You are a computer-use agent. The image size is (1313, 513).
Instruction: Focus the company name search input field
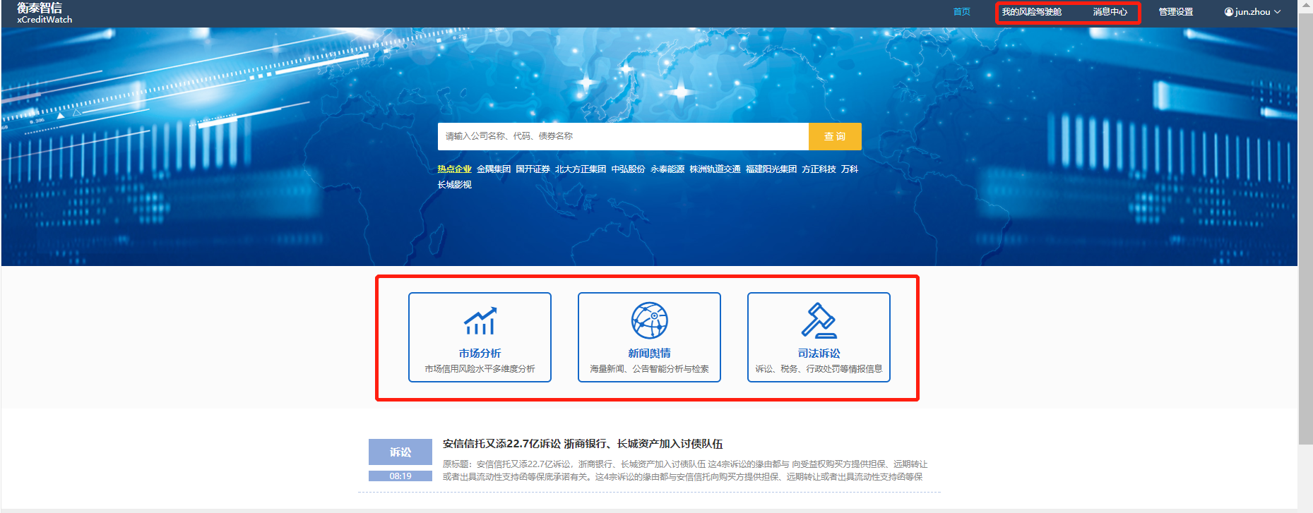pyautogui.click(x=623, y=136)
